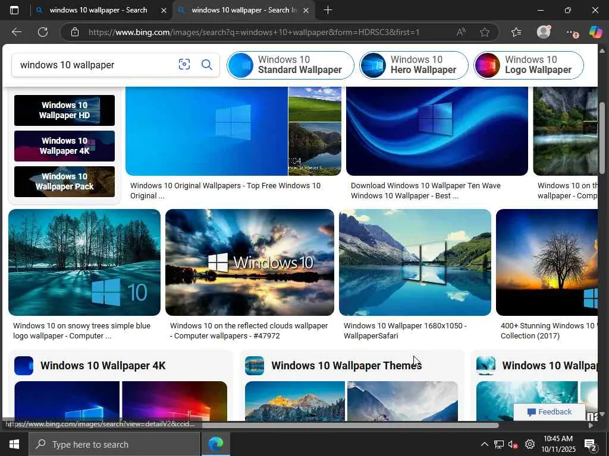Select Windows 10 Hero Wallpaper filter
The image size is (609, 456).
[x=414, y=65]
